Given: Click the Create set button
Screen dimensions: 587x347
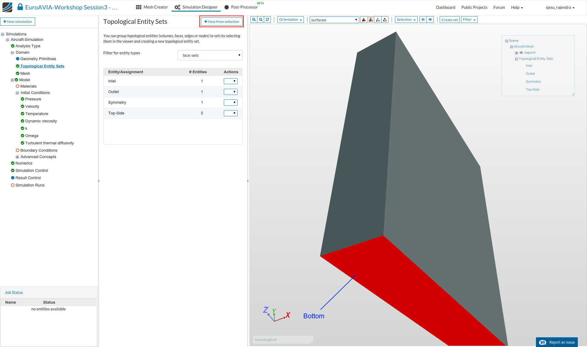Looking at the screenshot, I should point(449,20).
